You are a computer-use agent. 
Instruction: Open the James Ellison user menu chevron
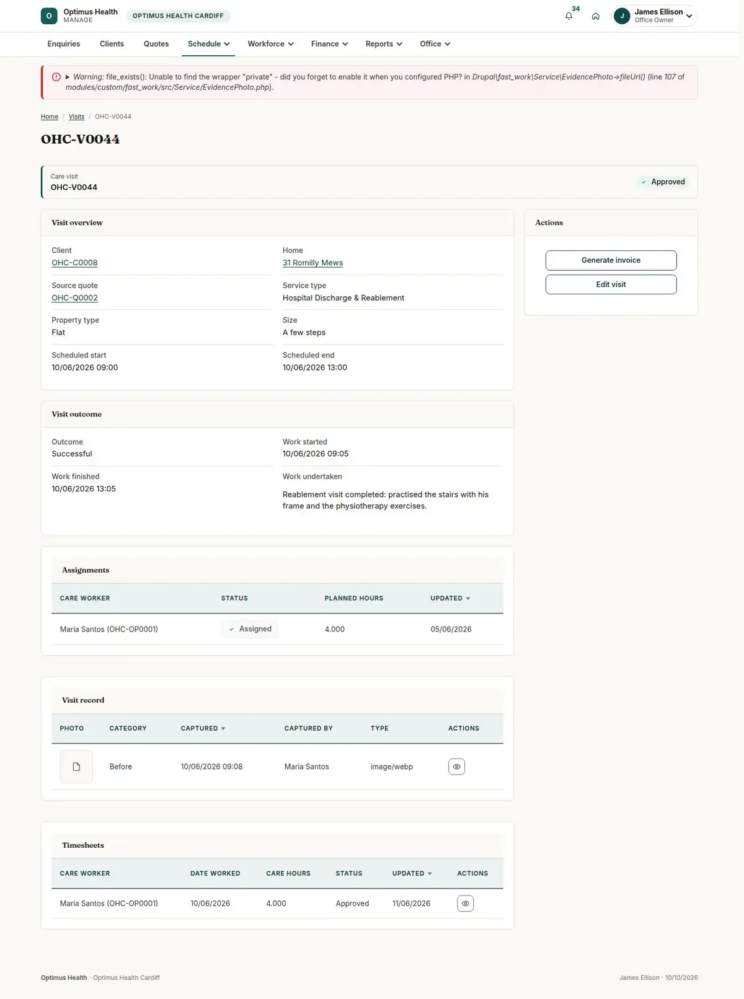tap(689, 16)
